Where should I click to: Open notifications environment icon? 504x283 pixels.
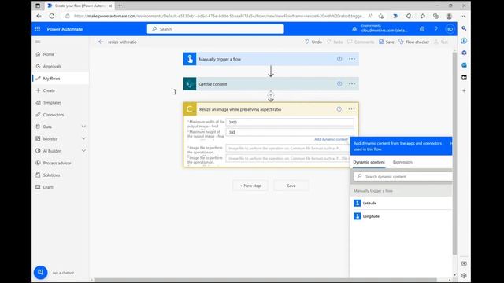click(354, 29)
